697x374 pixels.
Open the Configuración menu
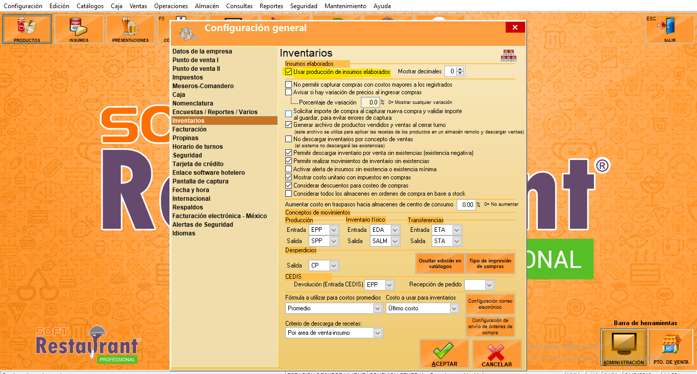23,6
